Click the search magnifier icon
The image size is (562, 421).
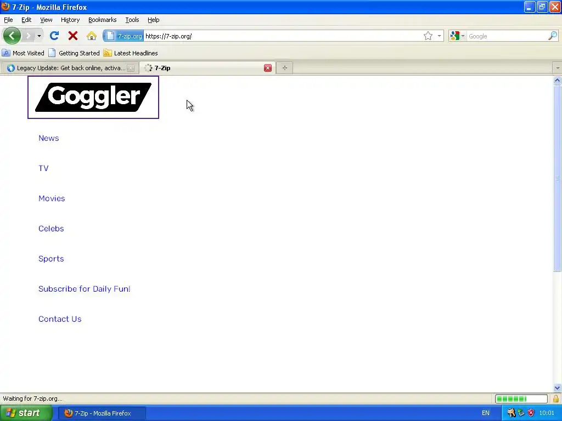click(x=553, y=36)
